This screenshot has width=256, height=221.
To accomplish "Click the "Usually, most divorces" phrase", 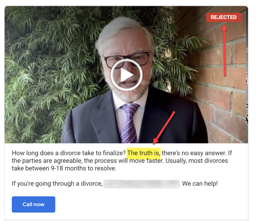I will point(197,161).
